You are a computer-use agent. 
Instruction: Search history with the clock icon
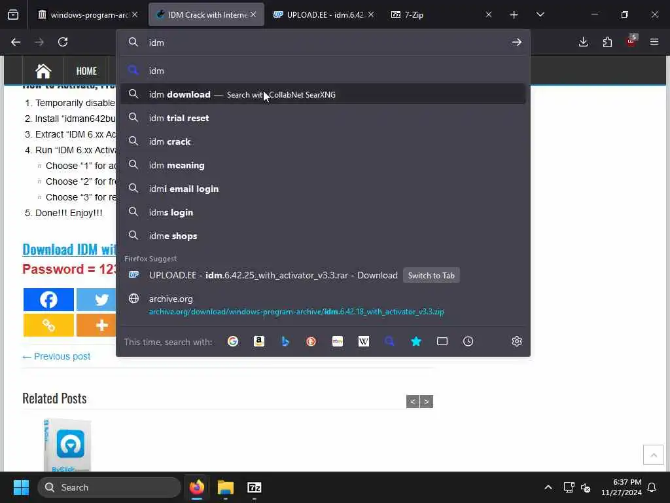468,341
